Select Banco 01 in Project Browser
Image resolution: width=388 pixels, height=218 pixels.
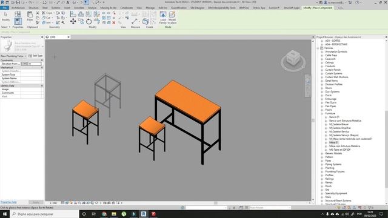point(334,117)
